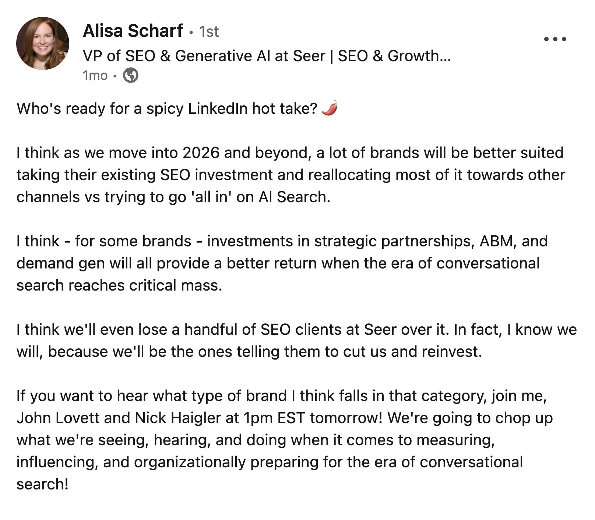595x520 pixels.
Task: Click the 1st-degree connection label
Action: 208,32
